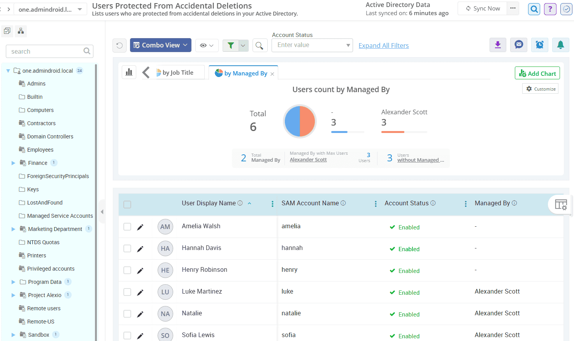The height and width of the screenshot is (341, 574).
Task: Open the Account Status dropdown
Action: (x=312, y=45)
